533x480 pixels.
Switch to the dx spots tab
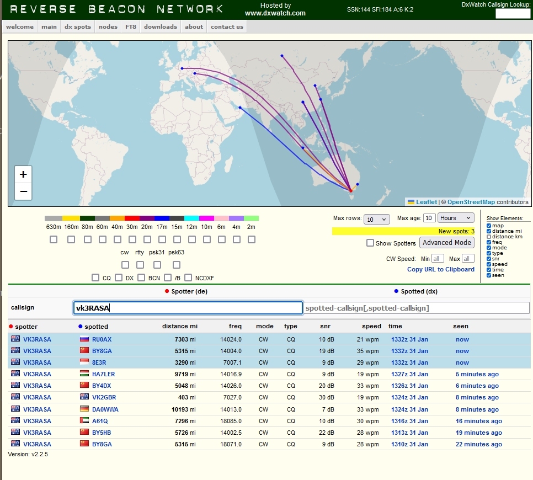[x=77, y=26]
